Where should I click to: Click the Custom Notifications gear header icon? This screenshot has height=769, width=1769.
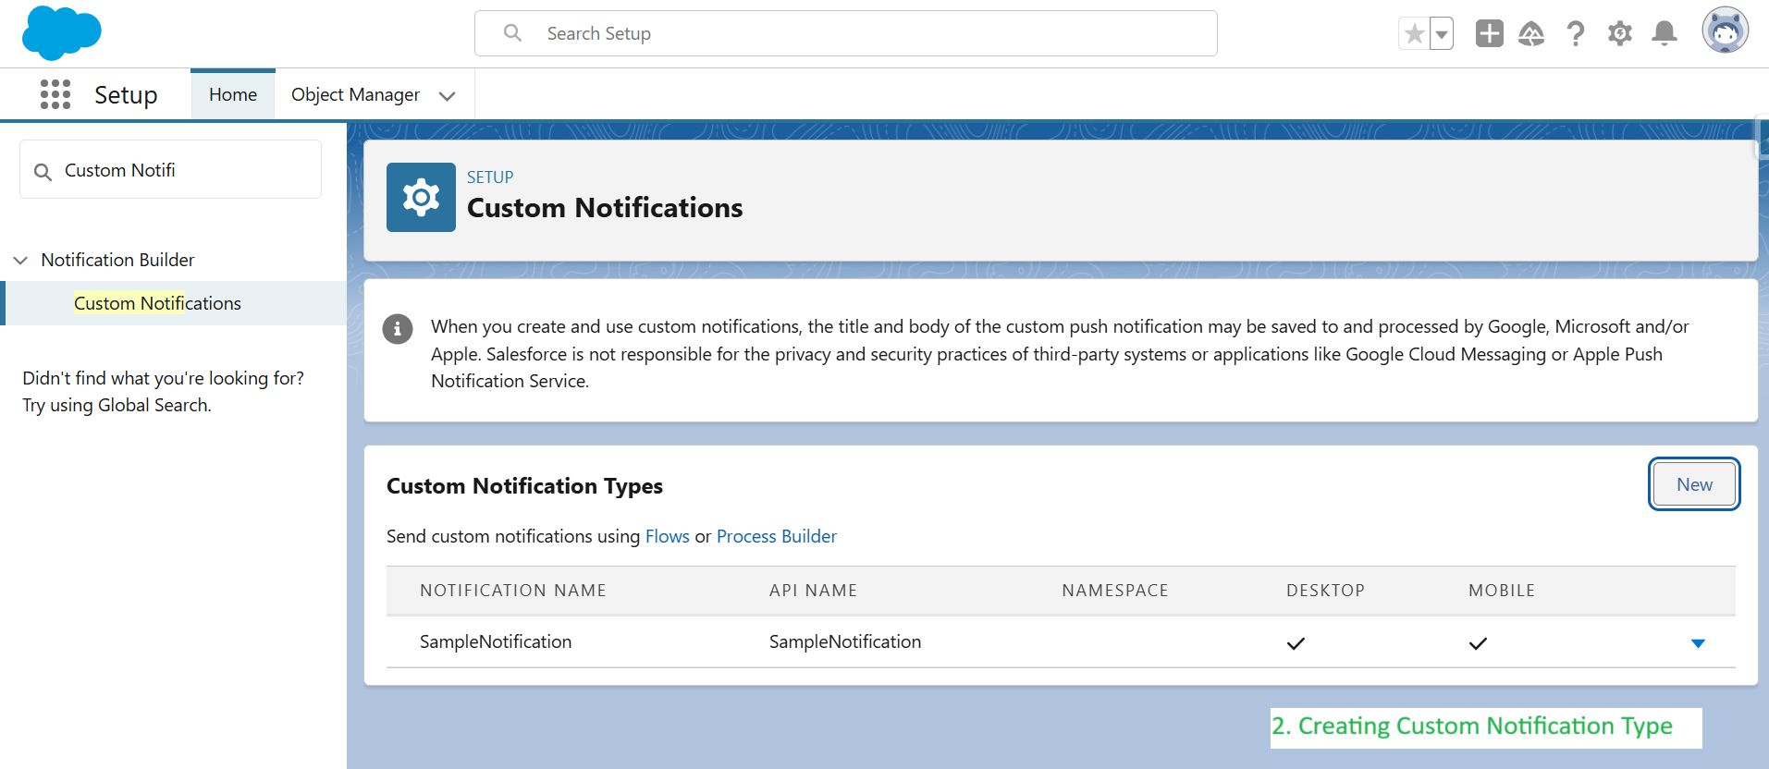(x=421, y=197)
